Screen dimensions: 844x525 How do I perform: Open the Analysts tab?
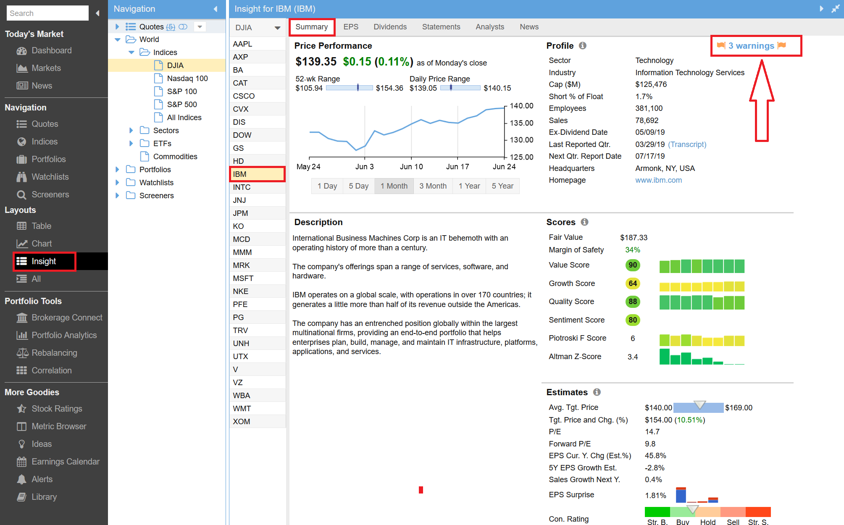tap(489, 27)
